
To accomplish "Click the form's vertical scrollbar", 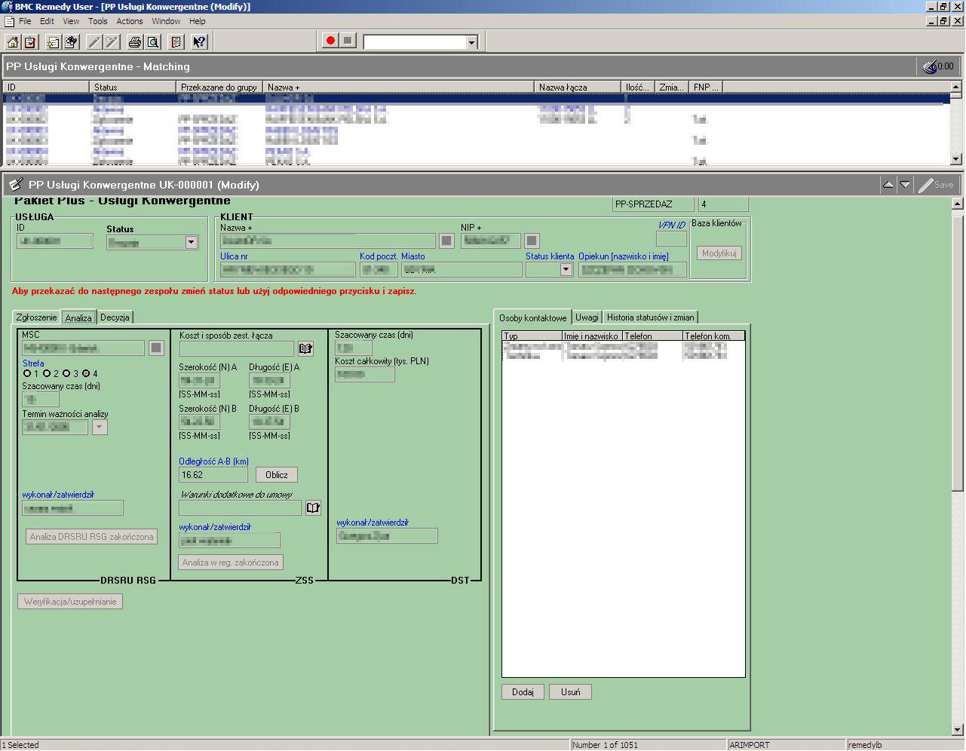I will (x=958, y=467).
